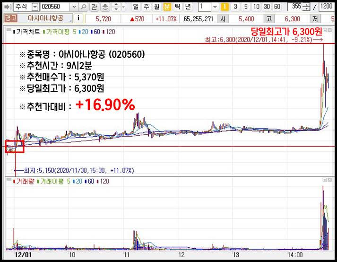Click the volume 120 average legend
The width and height of the screenshot is (337, 262).
tap(103, 181)
